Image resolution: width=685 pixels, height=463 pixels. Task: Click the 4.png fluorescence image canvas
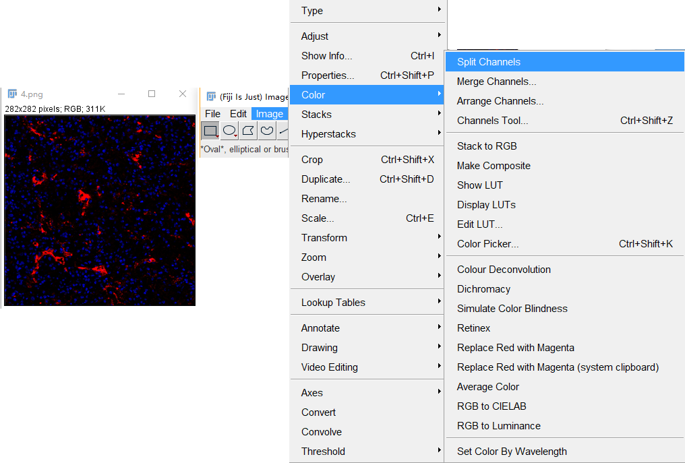pos(100,210)
